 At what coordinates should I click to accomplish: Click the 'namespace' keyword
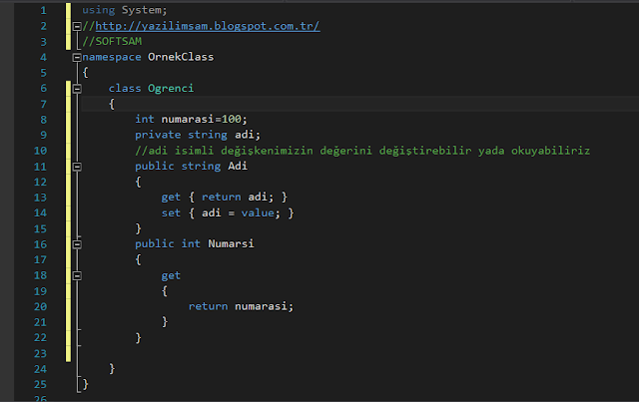(x=112, y=57)
